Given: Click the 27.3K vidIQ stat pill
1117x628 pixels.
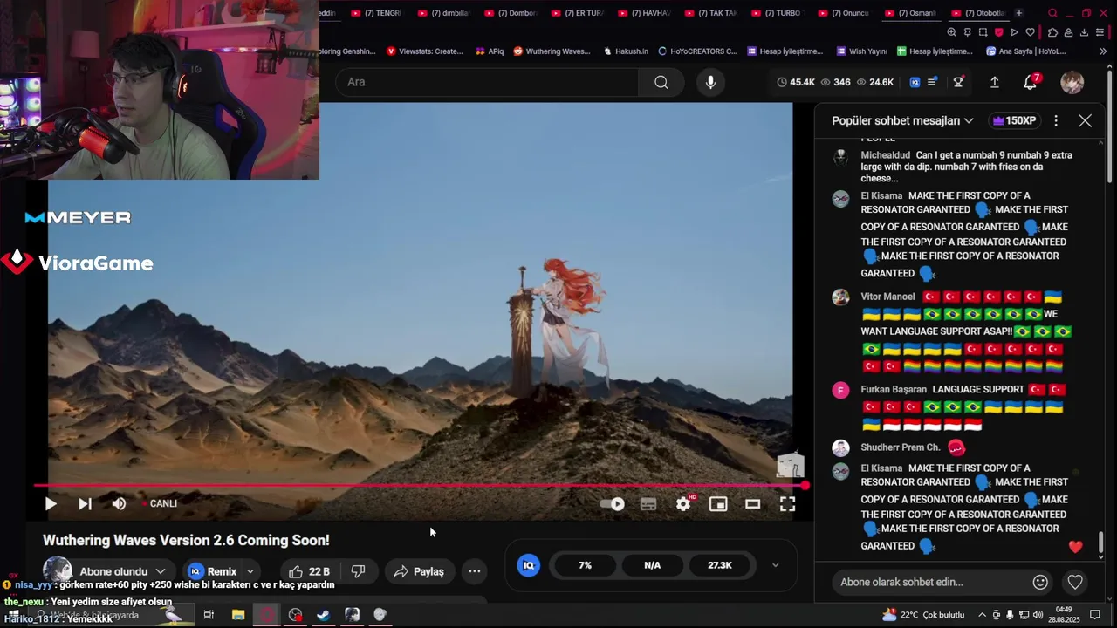Looking at the screenshot, I should [x=720, y=565].
